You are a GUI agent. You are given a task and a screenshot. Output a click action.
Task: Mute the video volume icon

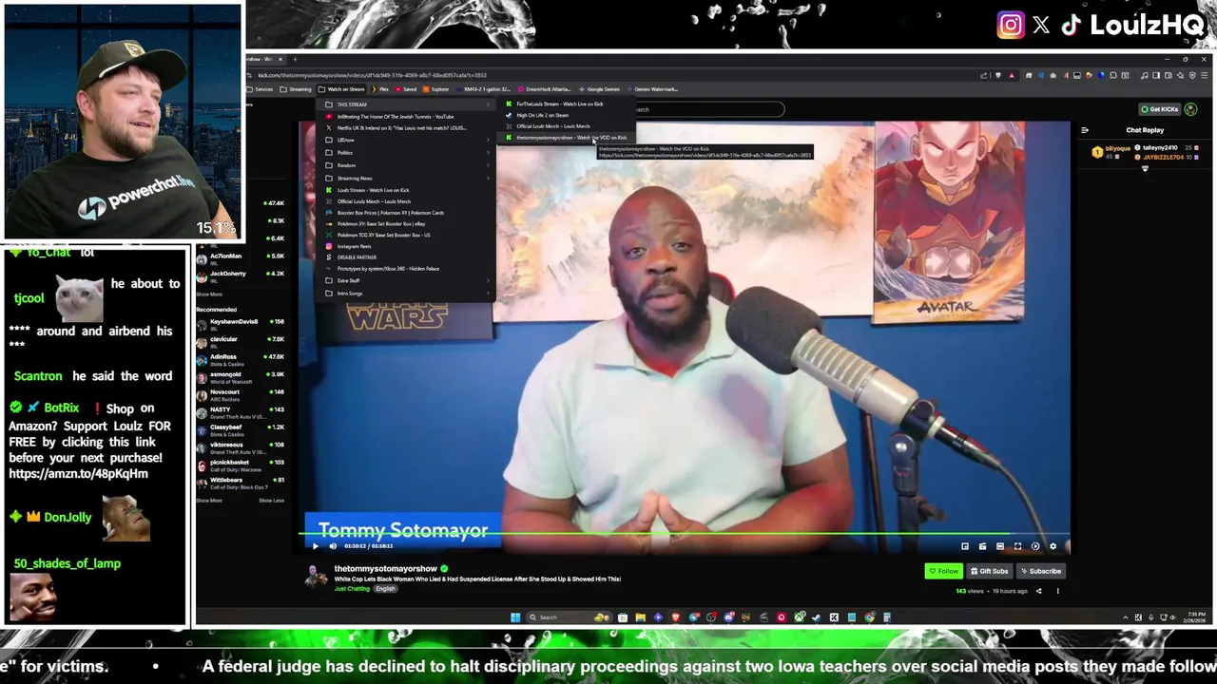click(332, 546)
